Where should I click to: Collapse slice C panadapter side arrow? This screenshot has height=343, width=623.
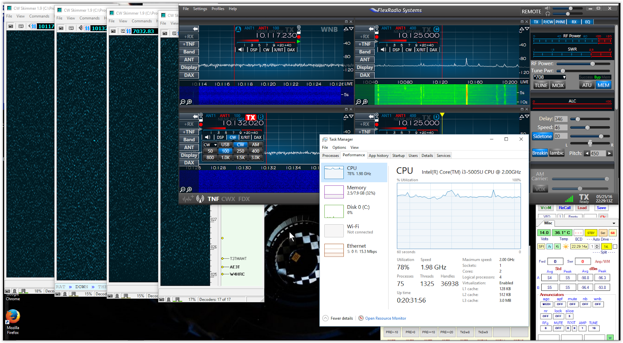(x=365, y=29)
